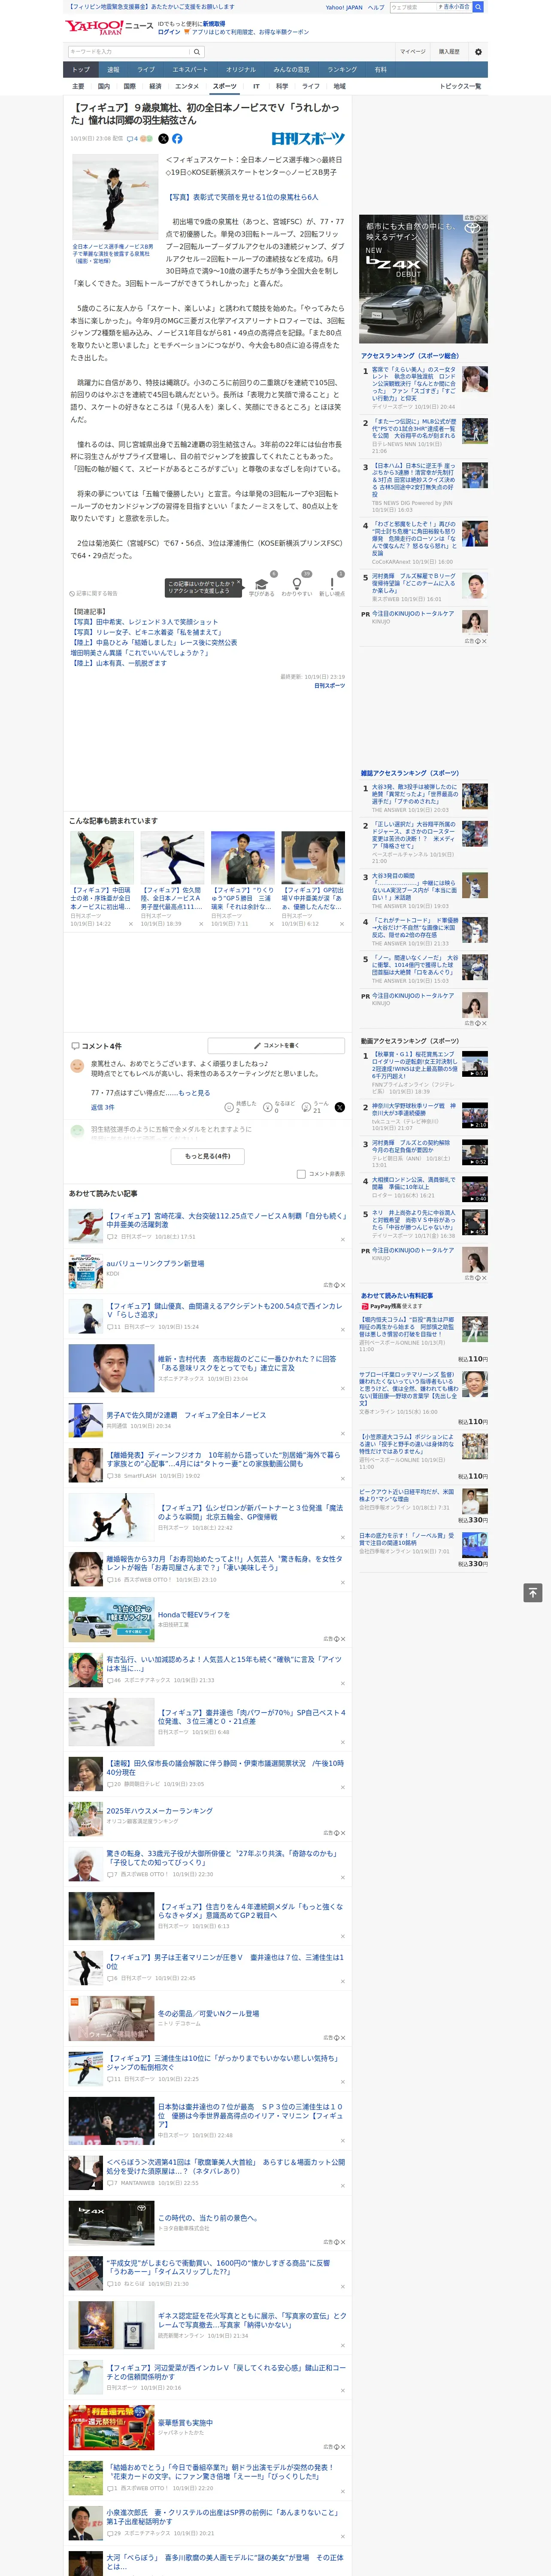Screen dimensions: 551x2576
Task: Select the エンタメ category tab
Action: tap(187, 86)
